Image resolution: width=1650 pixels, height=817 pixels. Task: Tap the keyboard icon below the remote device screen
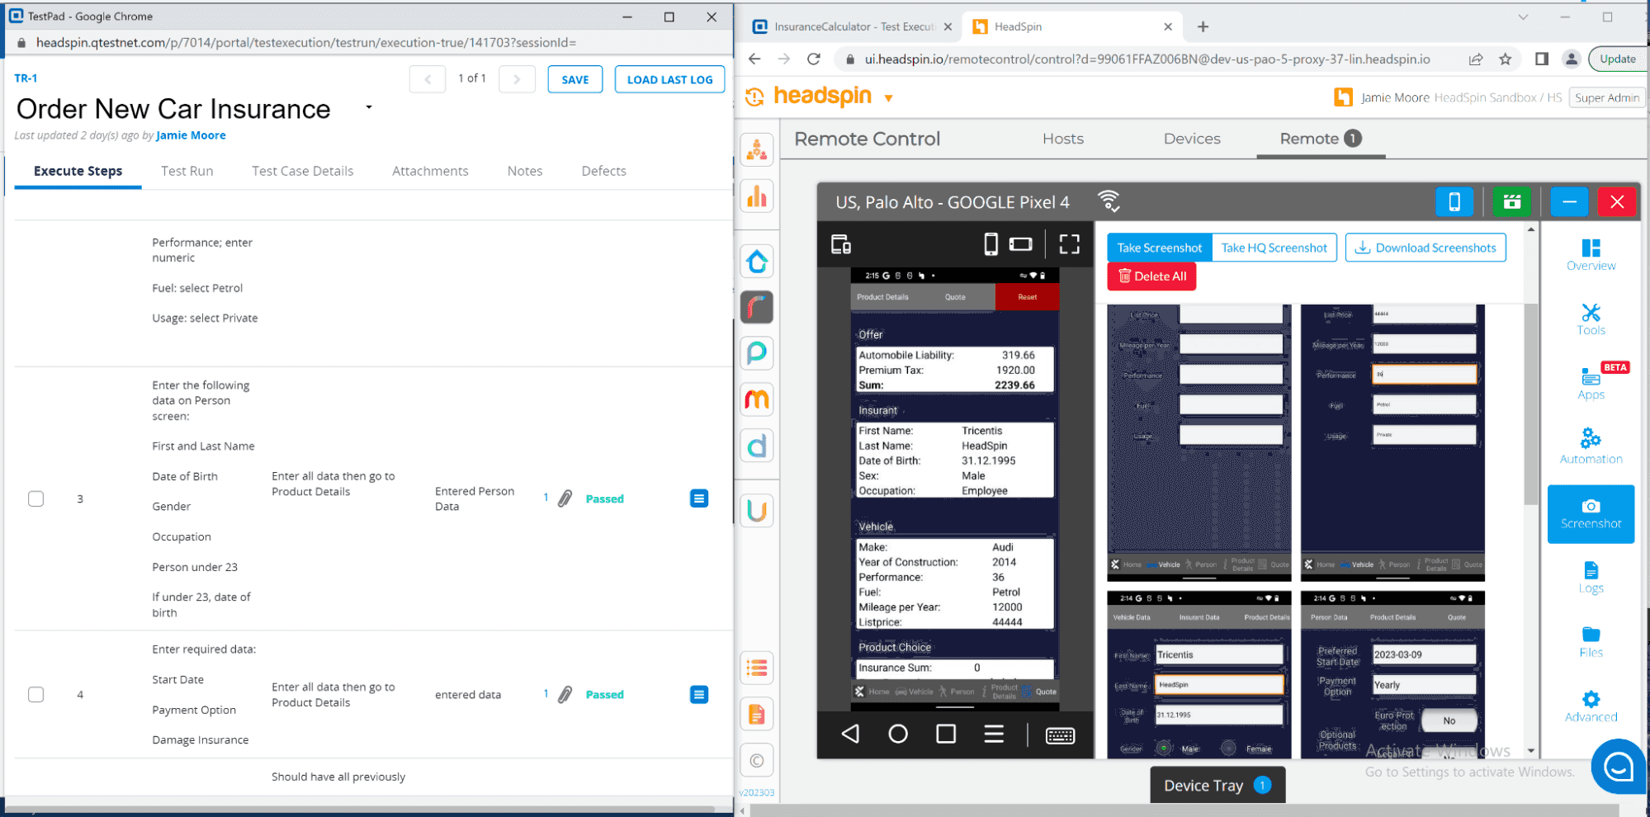click(x=1061, y=734)
